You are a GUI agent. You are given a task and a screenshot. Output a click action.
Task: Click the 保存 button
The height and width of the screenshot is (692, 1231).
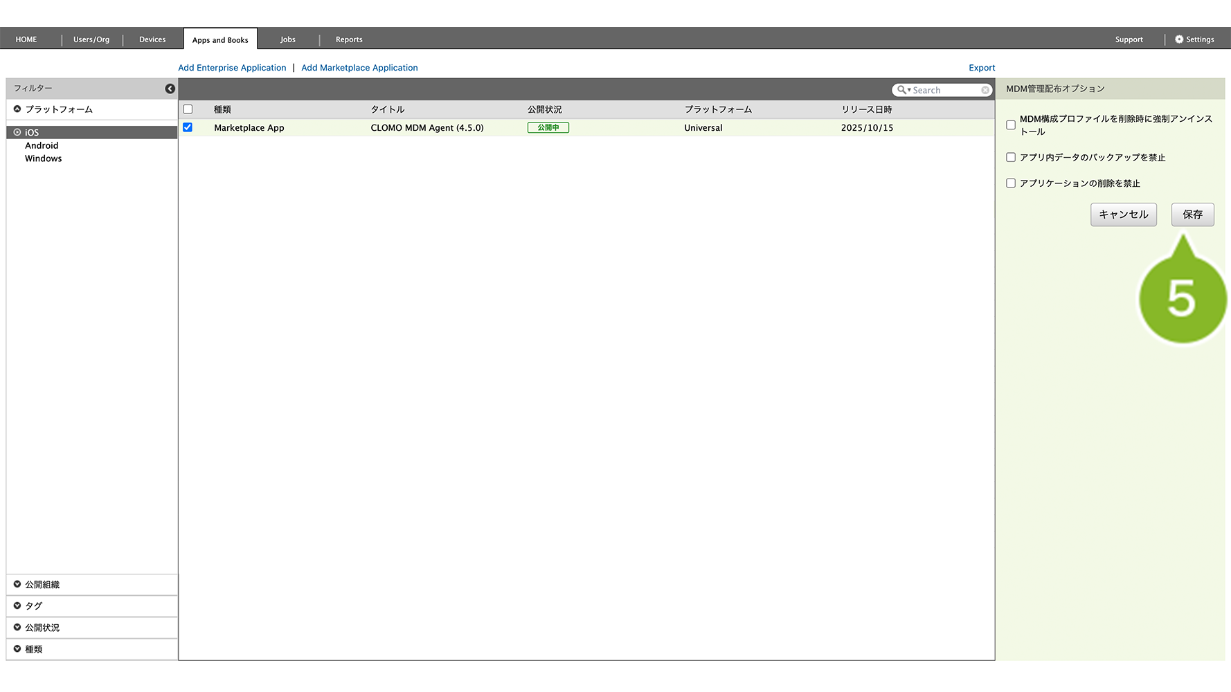(1192, 215)
